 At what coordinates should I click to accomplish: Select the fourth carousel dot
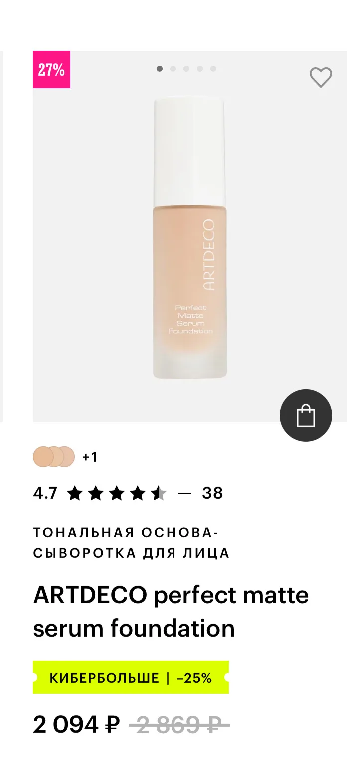point(200,69)
